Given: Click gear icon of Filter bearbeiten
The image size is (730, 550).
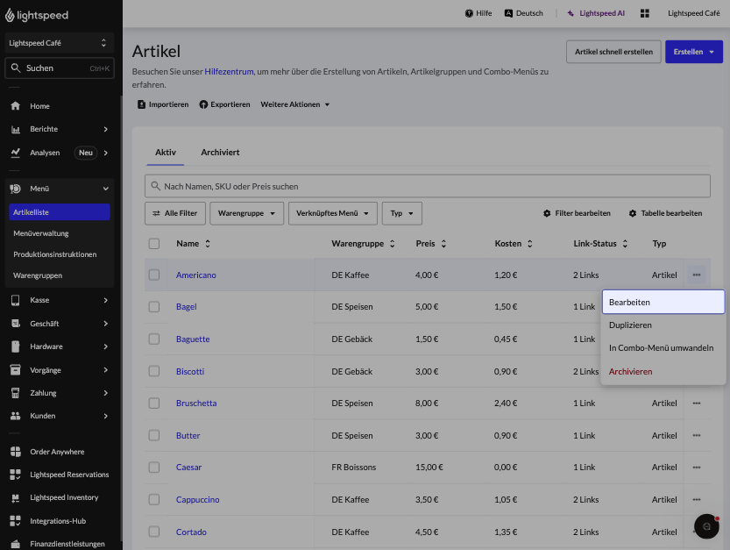Looking at the screenshot, I should coord(547,213).
